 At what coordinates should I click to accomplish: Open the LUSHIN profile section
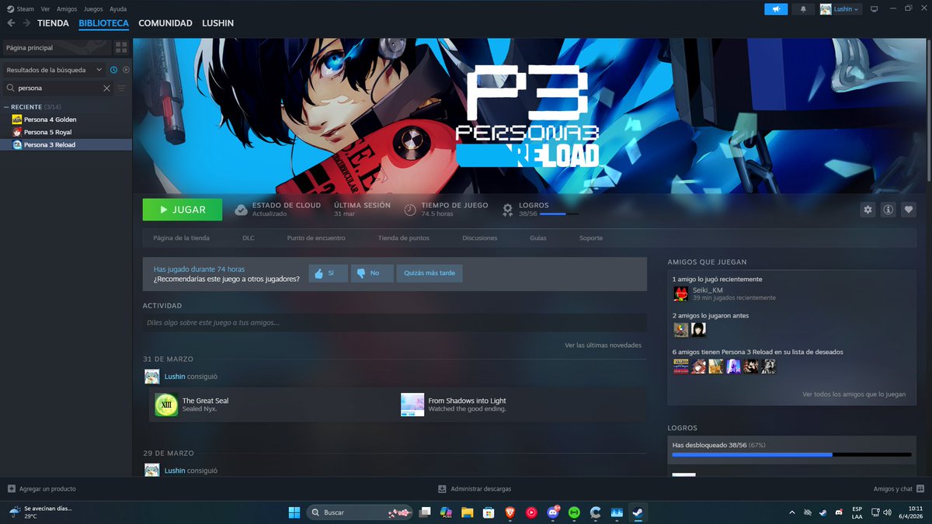217,23
